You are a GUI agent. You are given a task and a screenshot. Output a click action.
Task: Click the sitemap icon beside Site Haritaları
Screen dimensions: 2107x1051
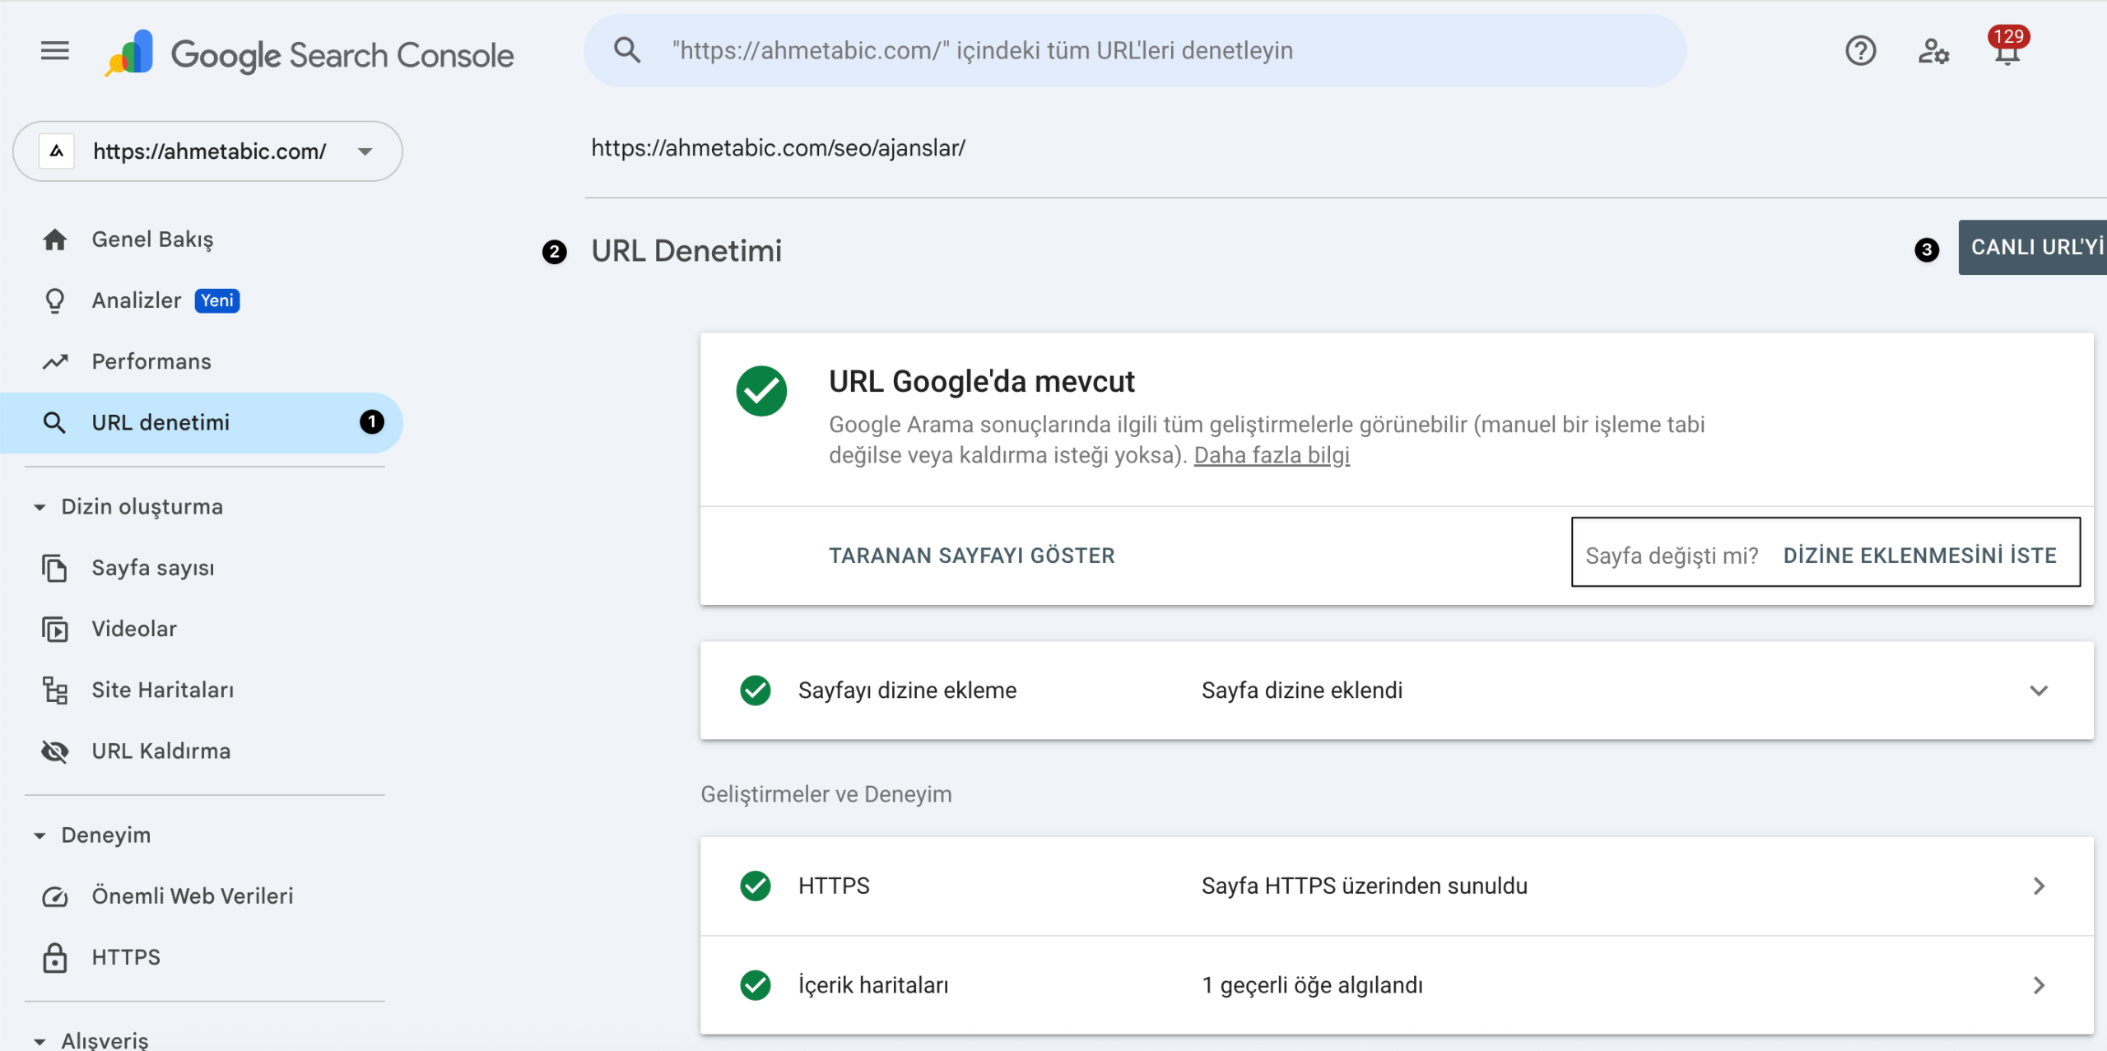(x=55, y=691)
